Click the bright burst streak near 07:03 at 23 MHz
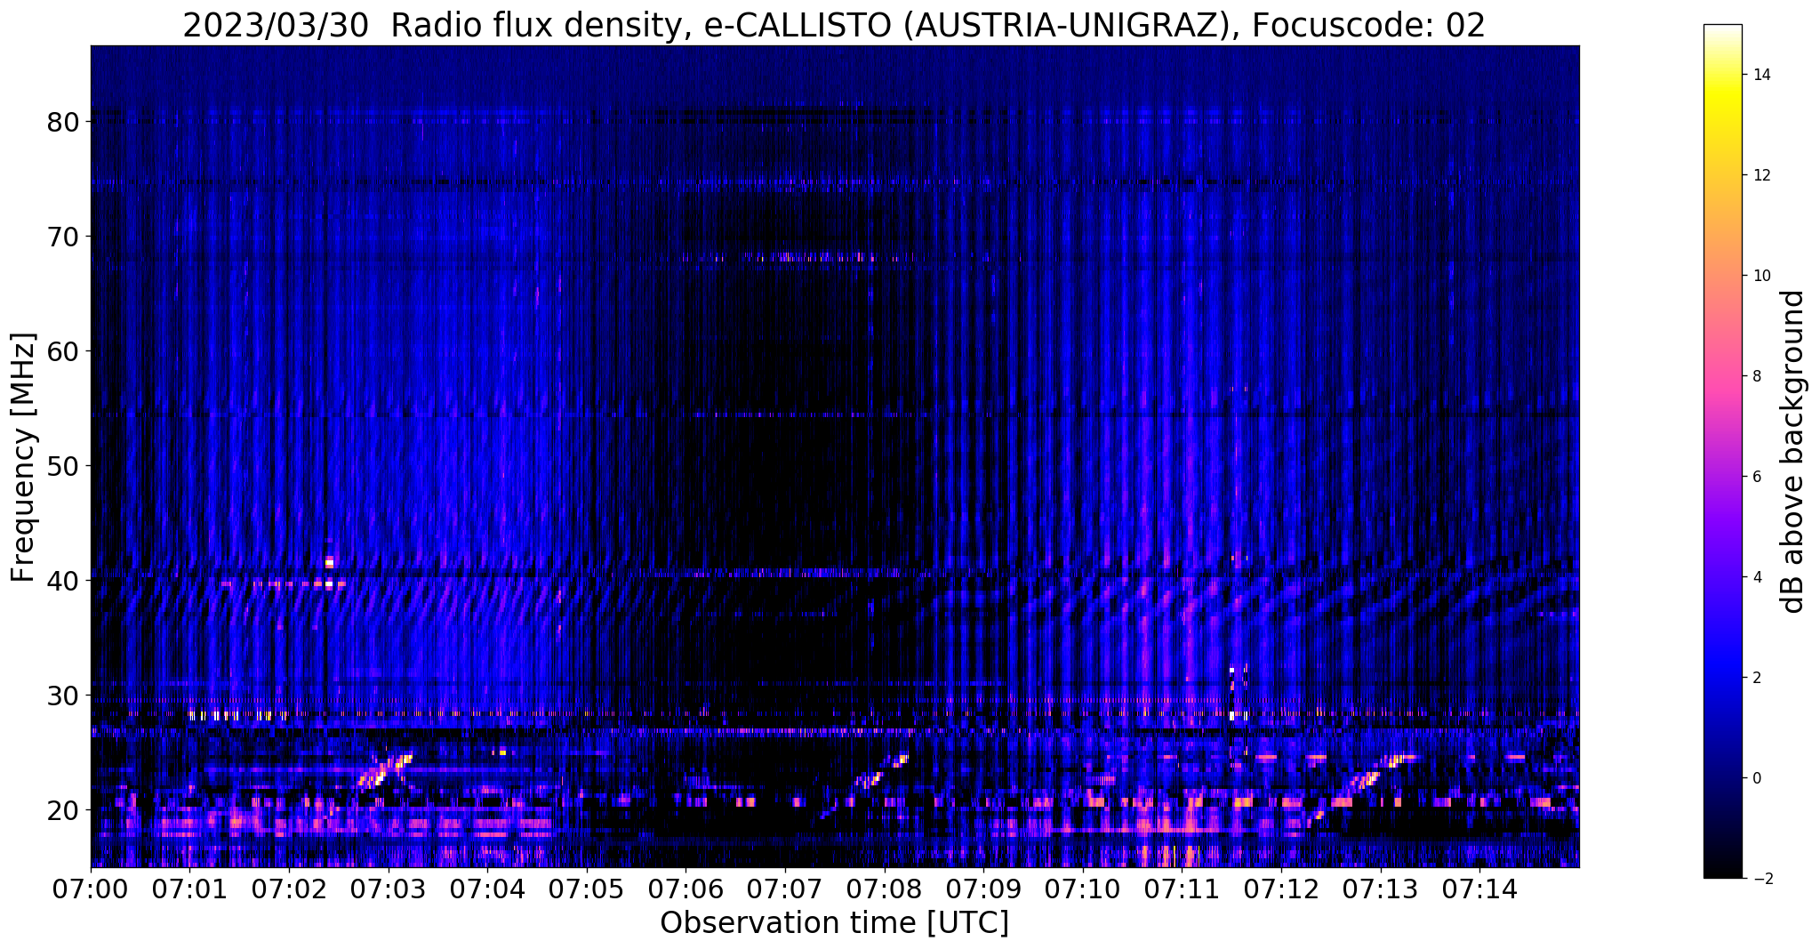Image resolution: width=1820 pixels, height=949 pixels. click(385, 770)
